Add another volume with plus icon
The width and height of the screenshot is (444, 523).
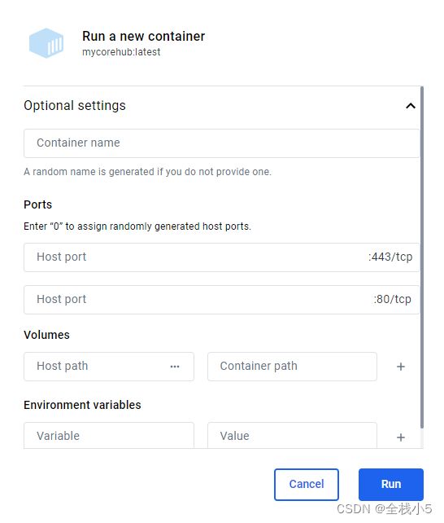401,367
